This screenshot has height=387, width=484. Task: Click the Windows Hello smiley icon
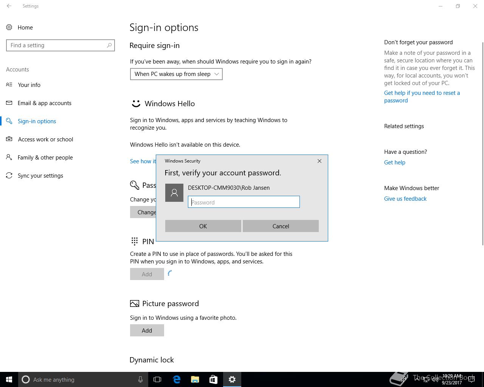coord(136,104)
